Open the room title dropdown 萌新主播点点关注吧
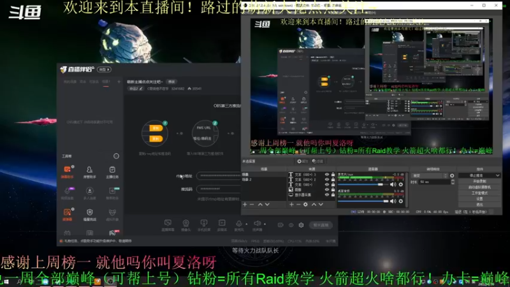This screenshot has width=510, height=287. [x=145, y=82]
